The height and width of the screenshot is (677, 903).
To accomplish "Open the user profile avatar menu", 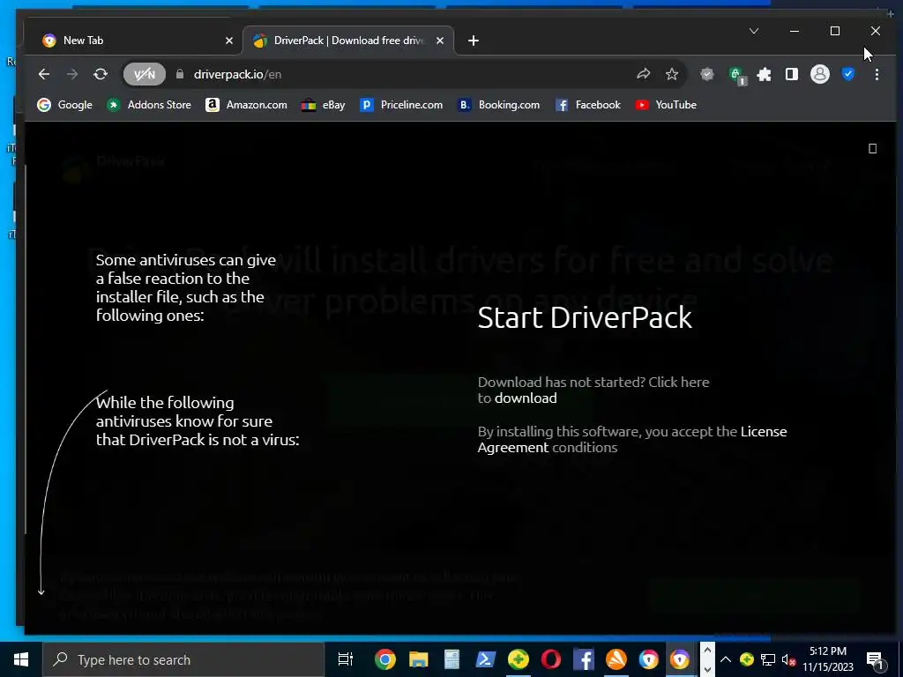I will (819, 74).
